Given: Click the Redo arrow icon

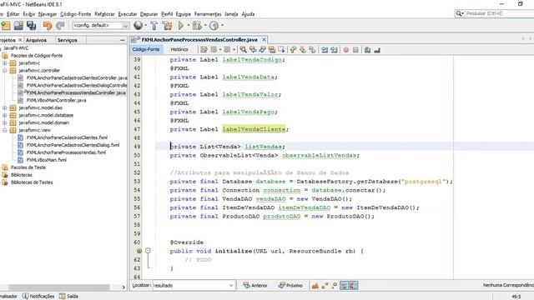Looking at the screenshot, I should click(60, 26).
